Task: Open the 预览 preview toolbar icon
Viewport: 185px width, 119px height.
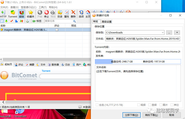Action: click(x=53, y=14)
